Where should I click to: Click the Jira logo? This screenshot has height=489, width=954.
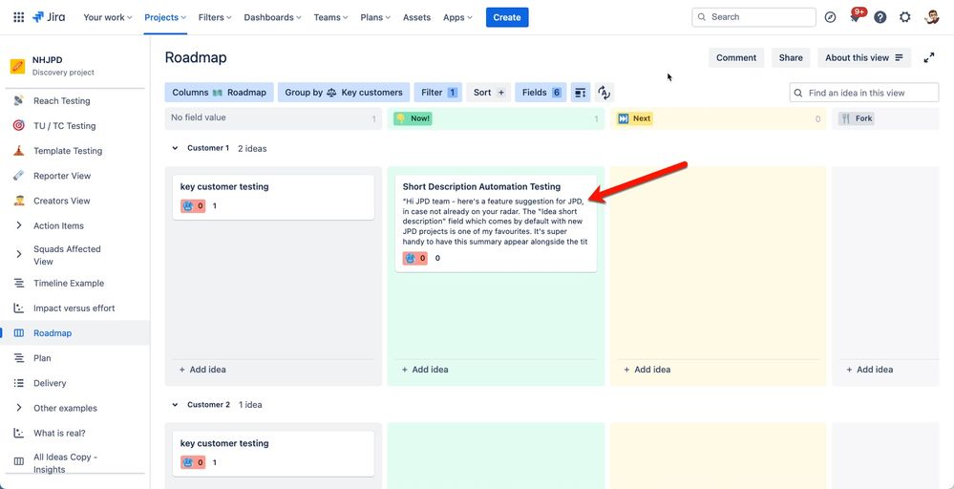click(49, 17)
